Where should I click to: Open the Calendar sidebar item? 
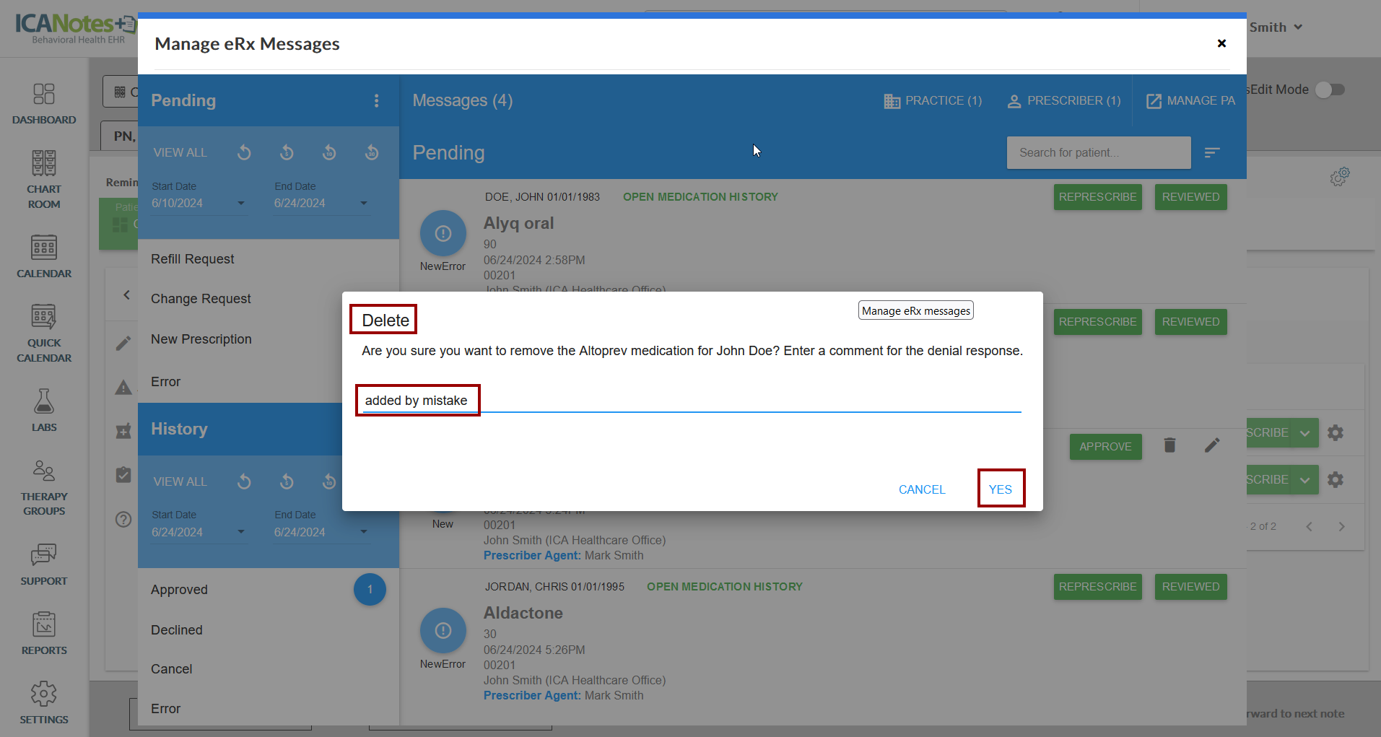coord(44,256)
